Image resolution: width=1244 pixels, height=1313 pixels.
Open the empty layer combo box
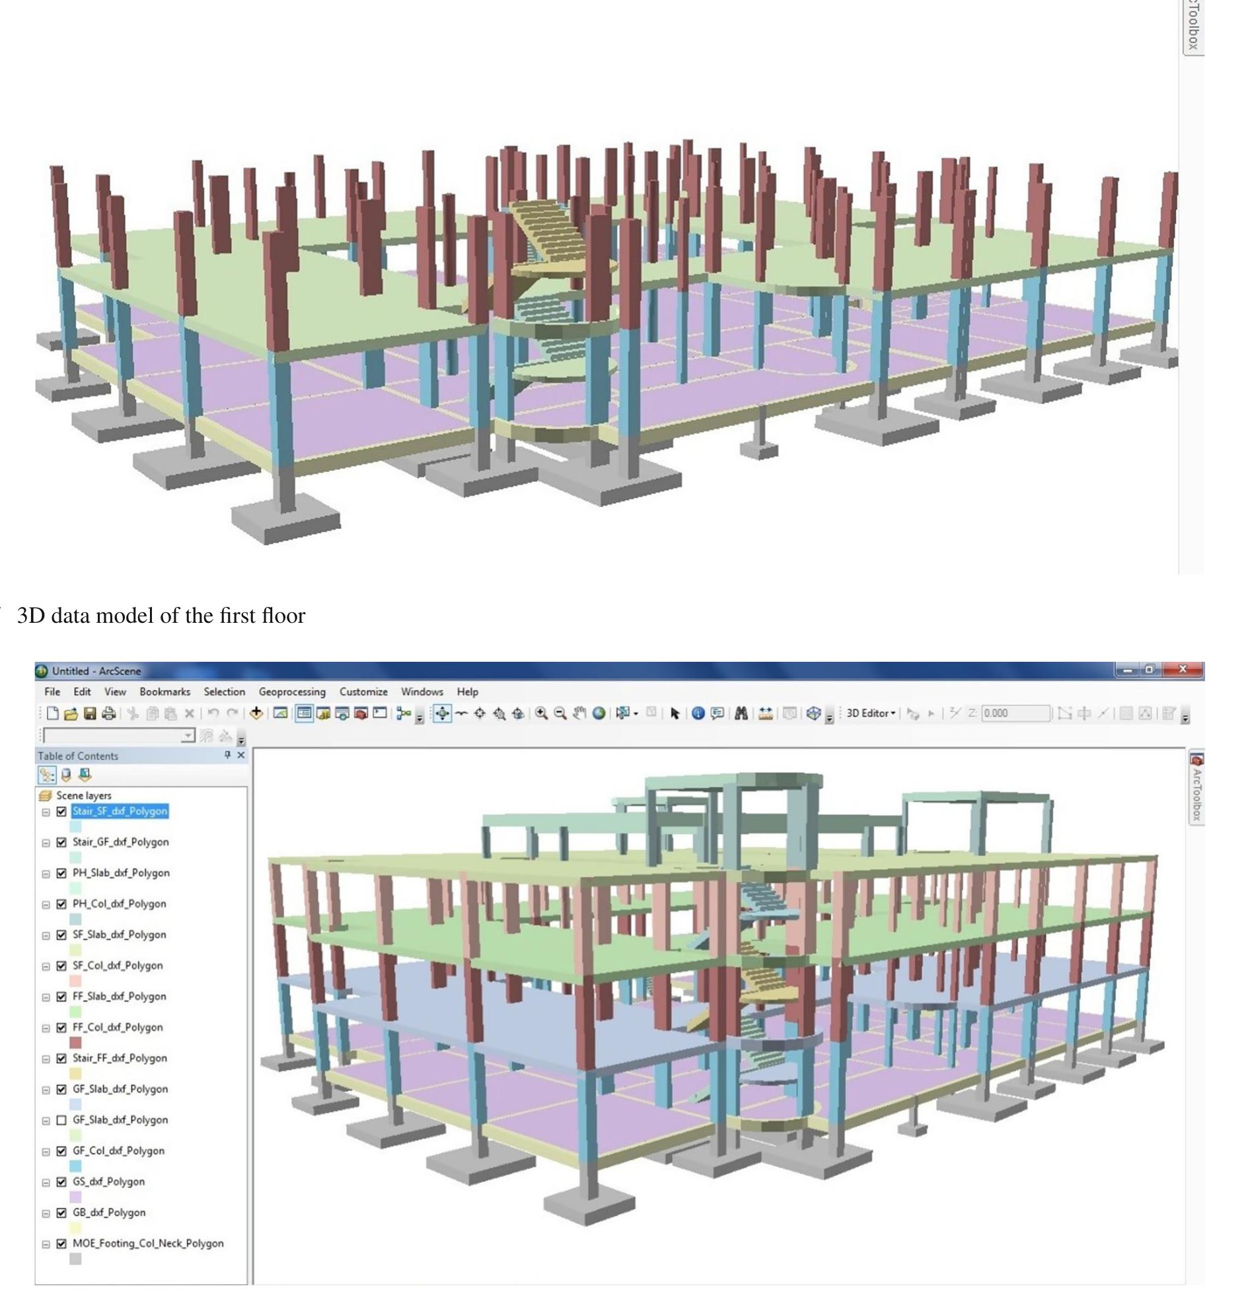pyautogui.click(x=120, y=736)
